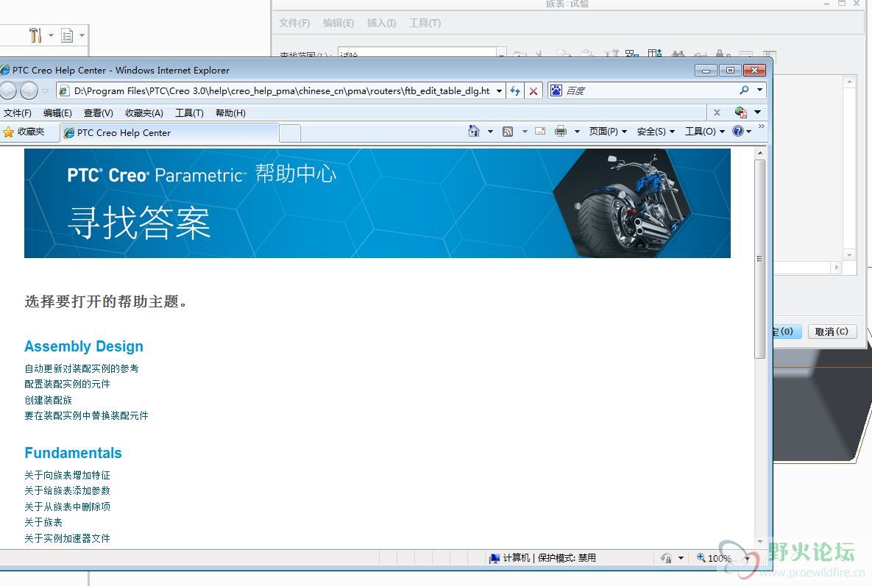
Task: Click the security icon in IE status bar
Action: point(666,558)
